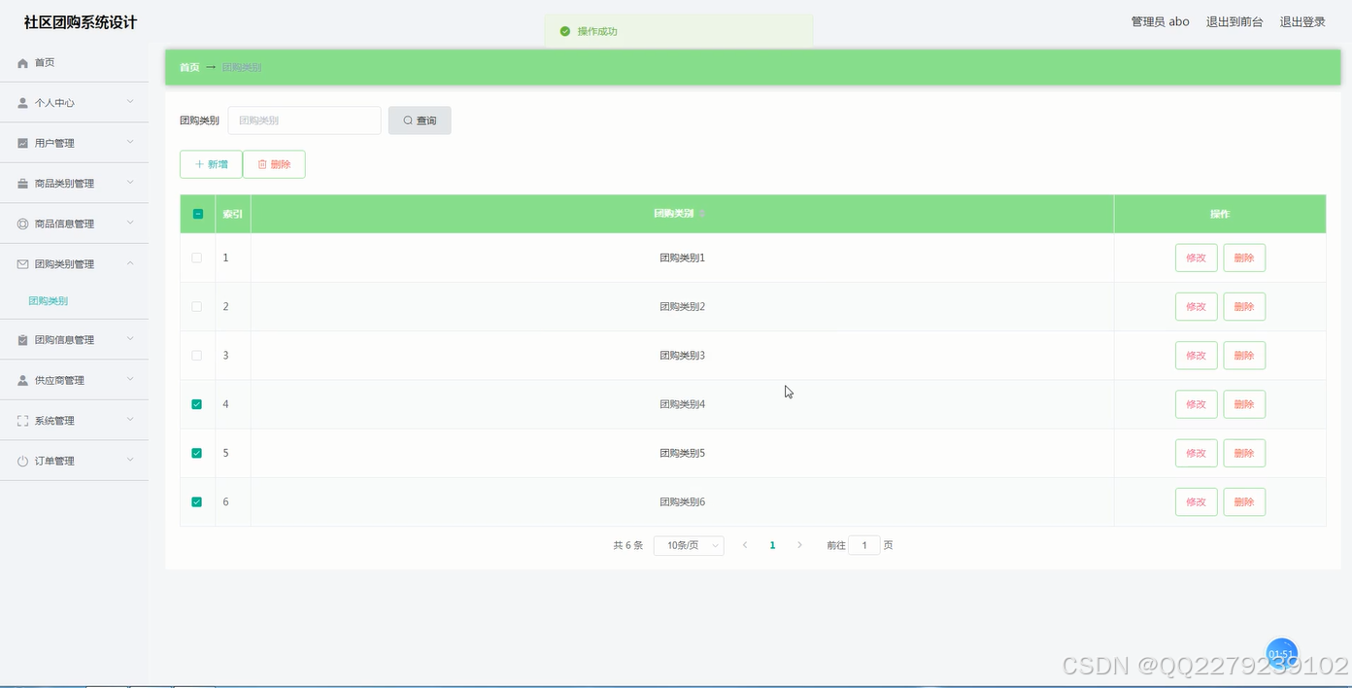
Task: Select the 团购类别 submenu item
Action: point(48,300)
